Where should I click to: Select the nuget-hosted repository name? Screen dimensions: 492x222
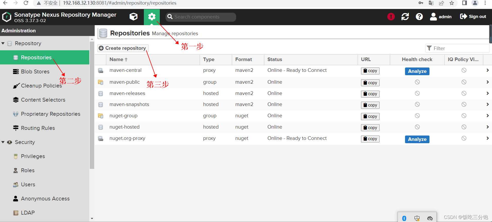[x=124, y=127]
